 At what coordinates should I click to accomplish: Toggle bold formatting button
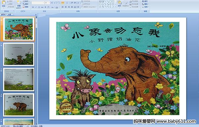coord(33,7)
